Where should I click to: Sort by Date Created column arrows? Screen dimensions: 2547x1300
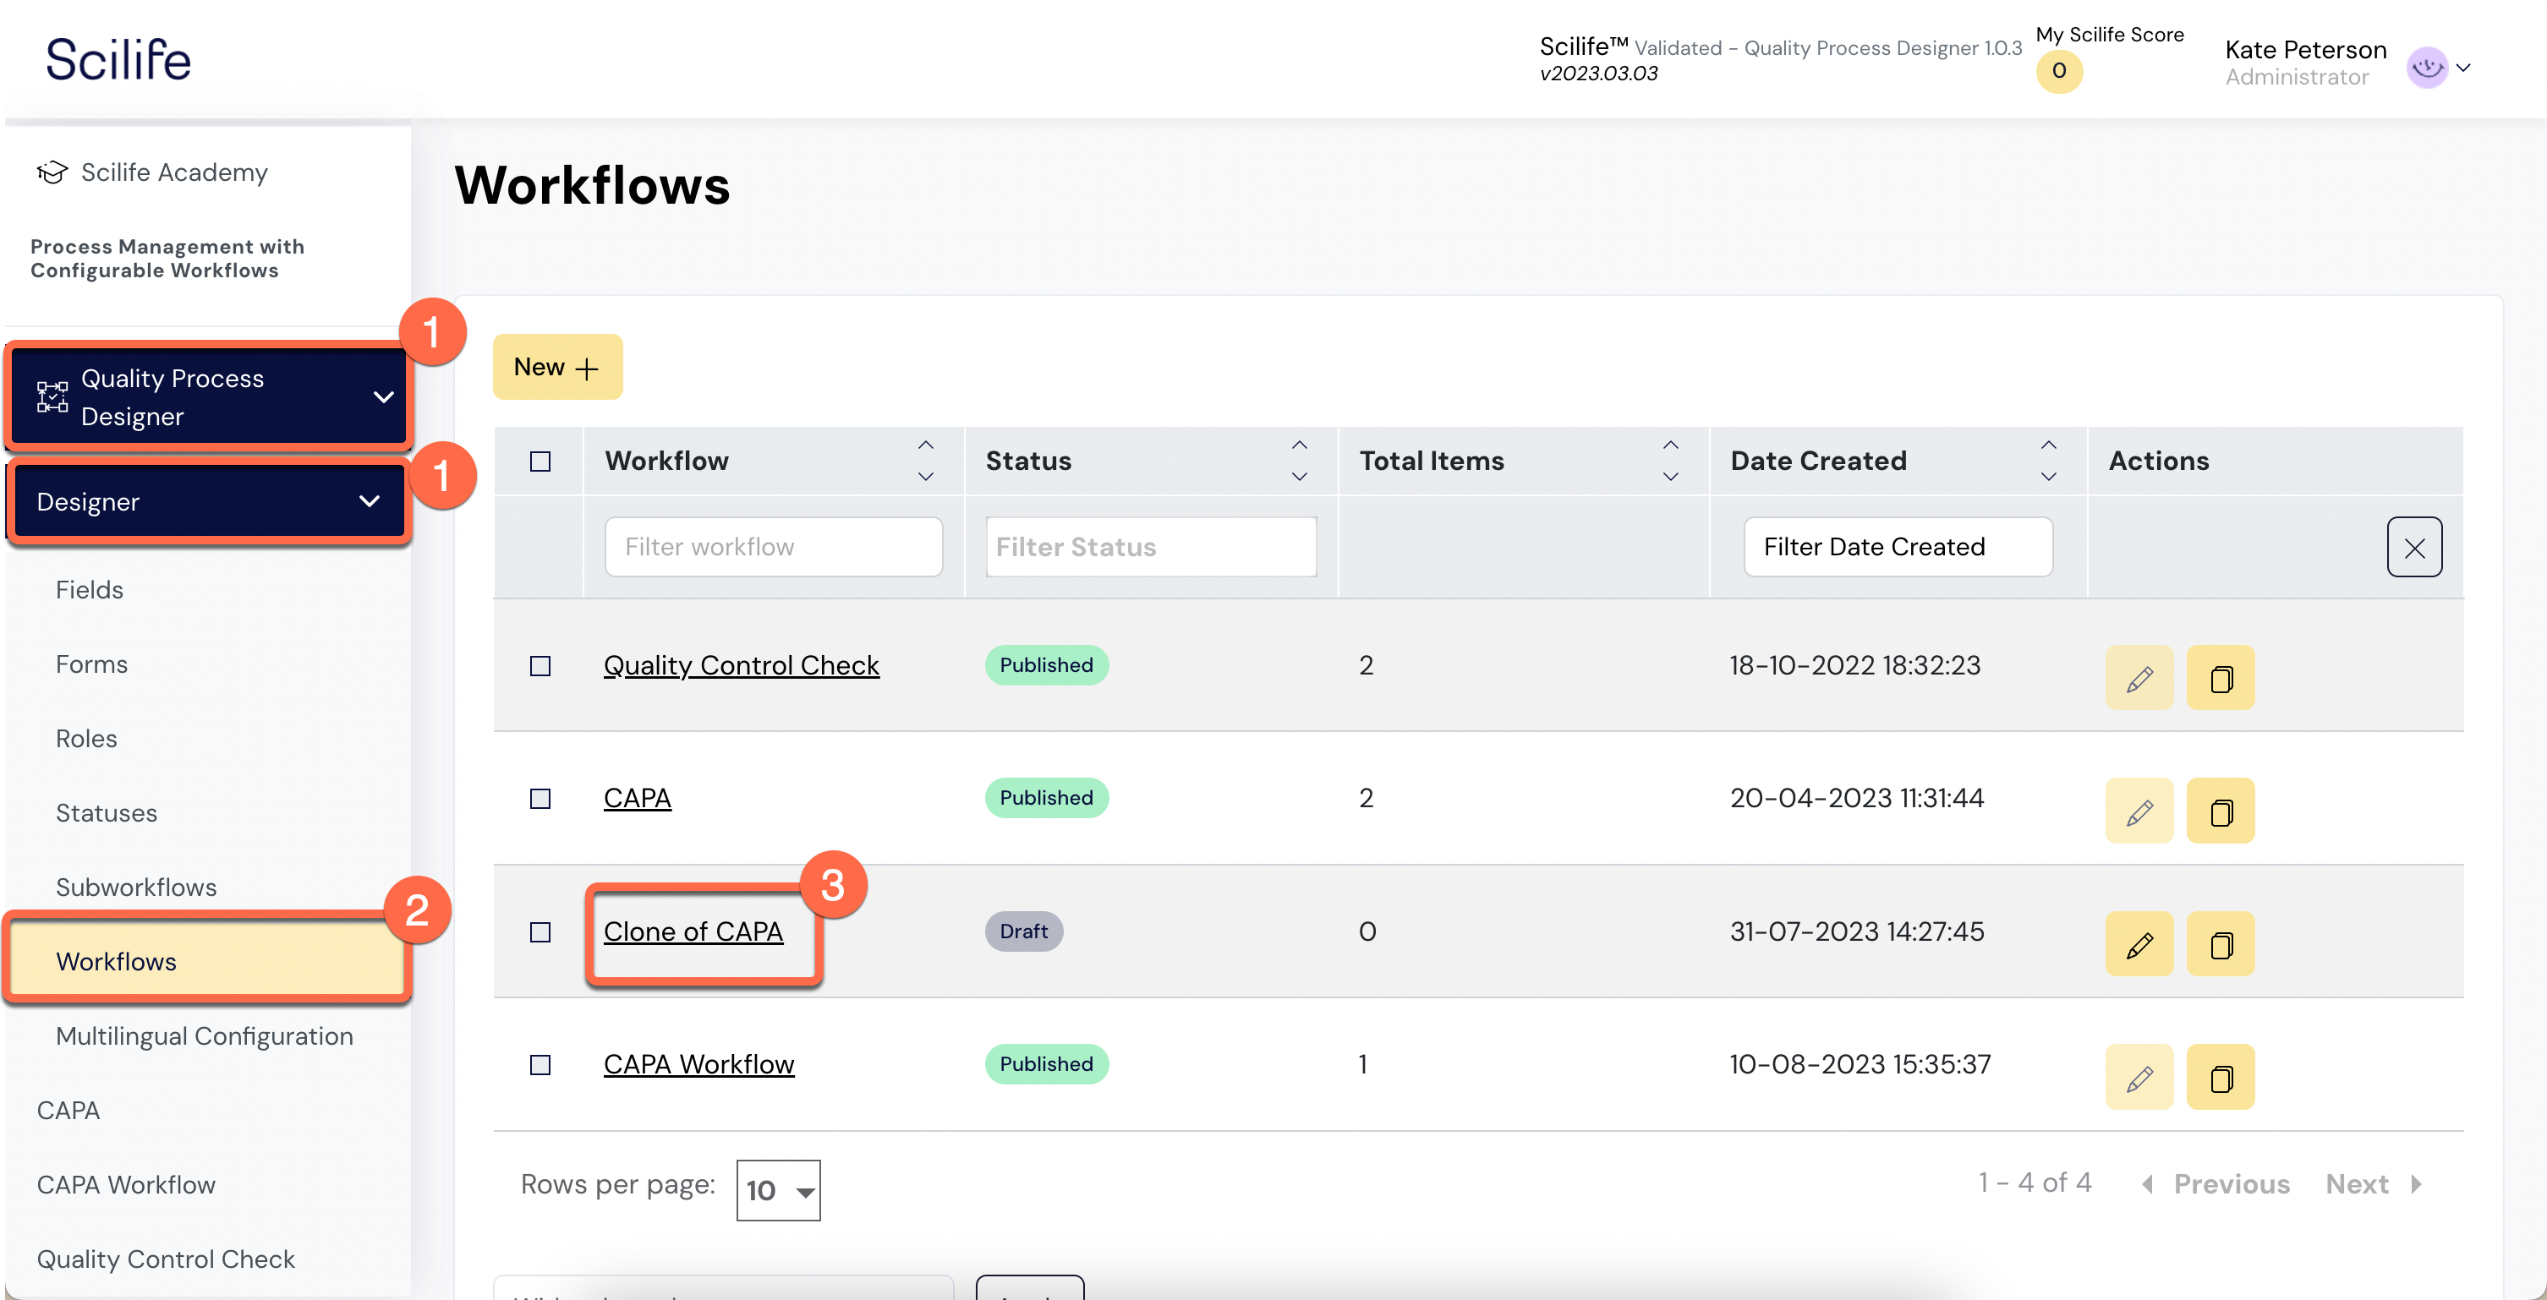2049,461
